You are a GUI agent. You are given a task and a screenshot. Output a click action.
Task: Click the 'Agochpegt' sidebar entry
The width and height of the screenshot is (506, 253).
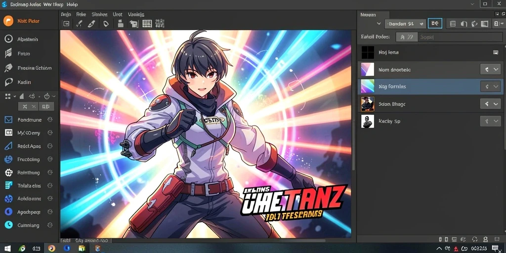pos(29,212)
